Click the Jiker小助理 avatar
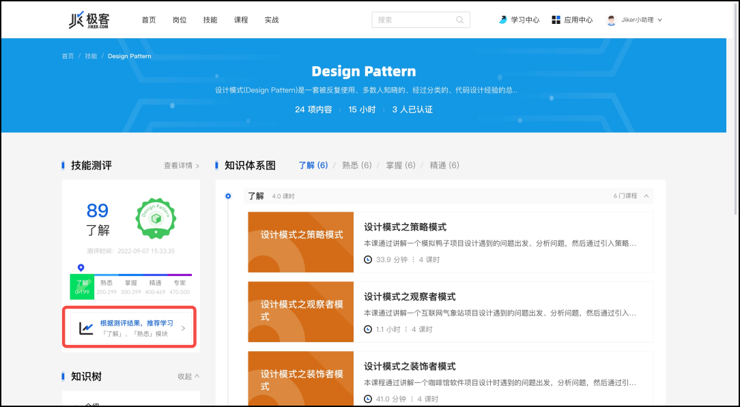 [611, 20]
